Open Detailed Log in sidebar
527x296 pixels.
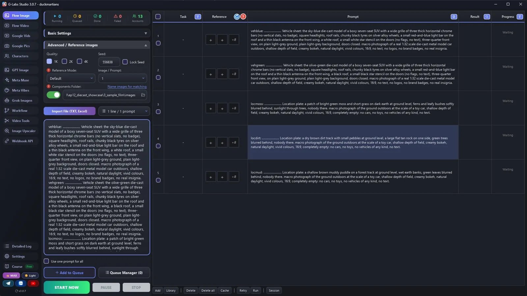[x=20, y=246]
